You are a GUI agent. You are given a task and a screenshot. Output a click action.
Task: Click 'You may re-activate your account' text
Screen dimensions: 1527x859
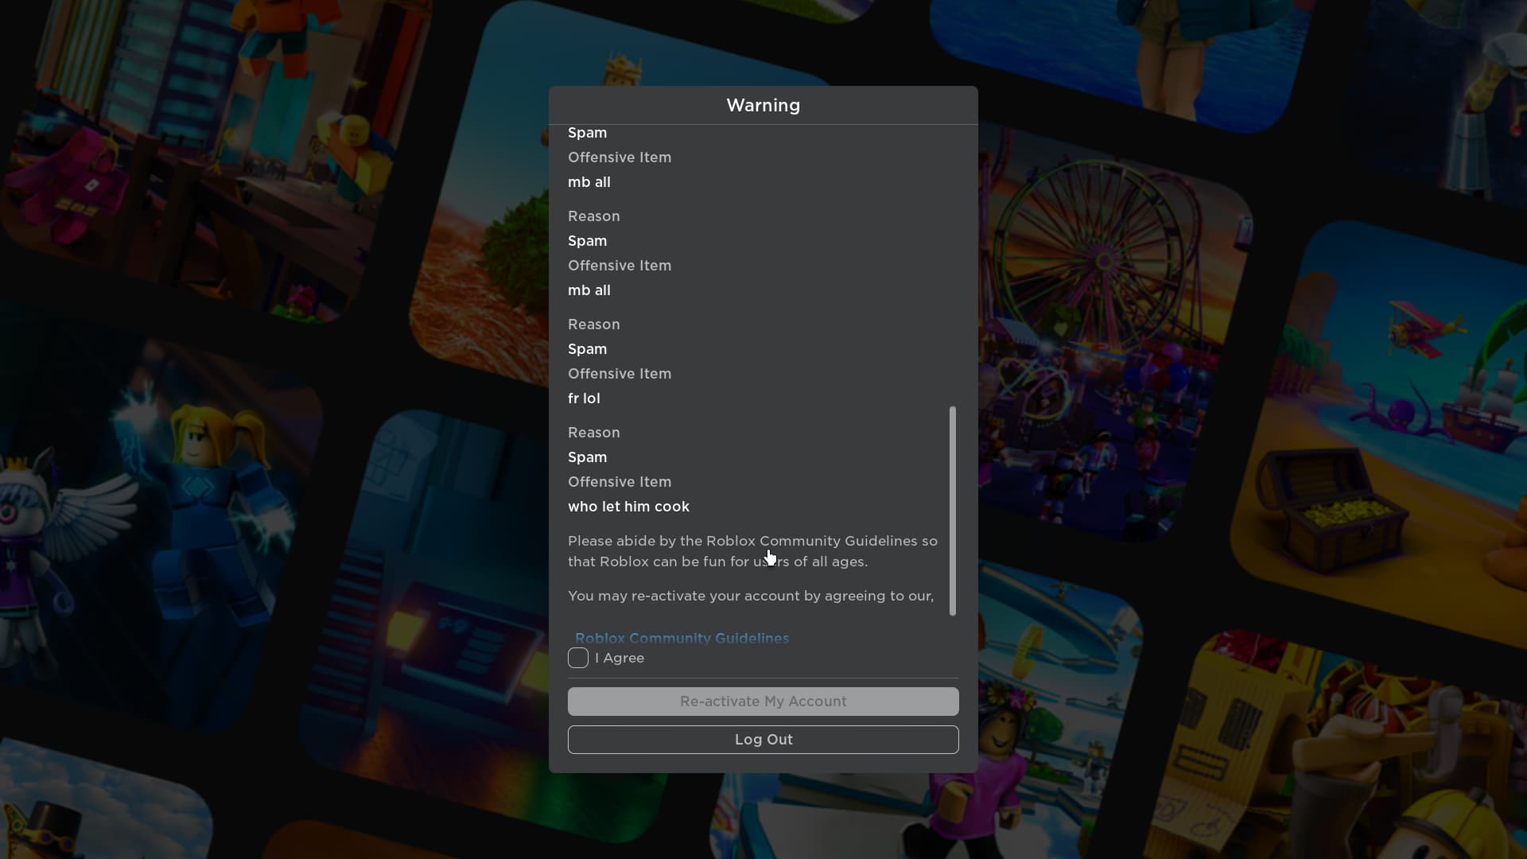pos(751,596)
